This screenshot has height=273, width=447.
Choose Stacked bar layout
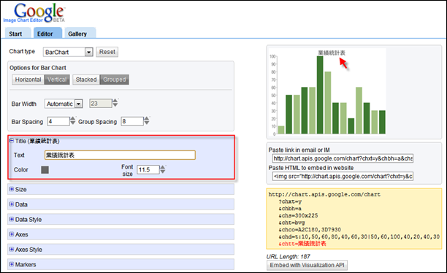pos(86,80)
